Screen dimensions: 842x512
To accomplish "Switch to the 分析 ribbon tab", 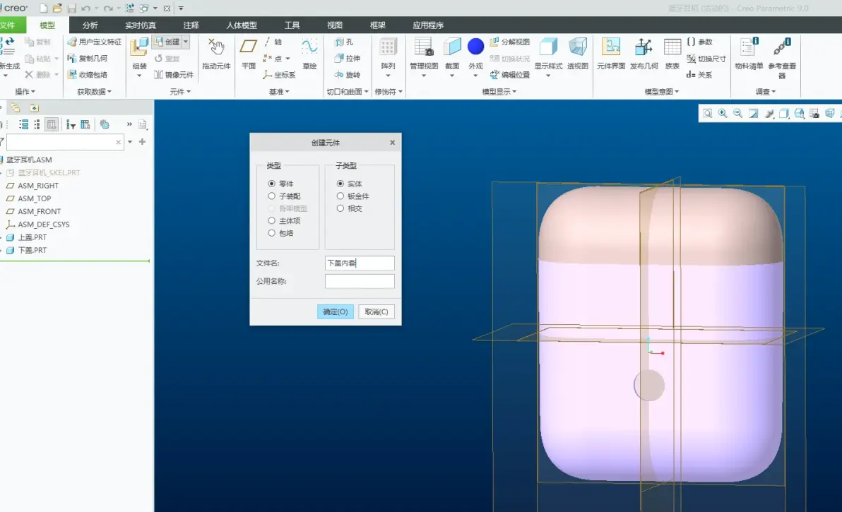I will click(x=90, y=25).
